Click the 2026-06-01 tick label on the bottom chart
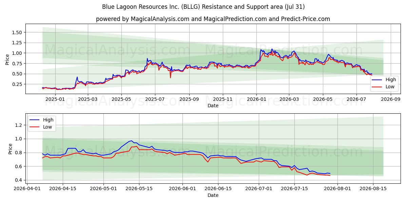This screenshot has height=203, width=407. coord(182,189)
